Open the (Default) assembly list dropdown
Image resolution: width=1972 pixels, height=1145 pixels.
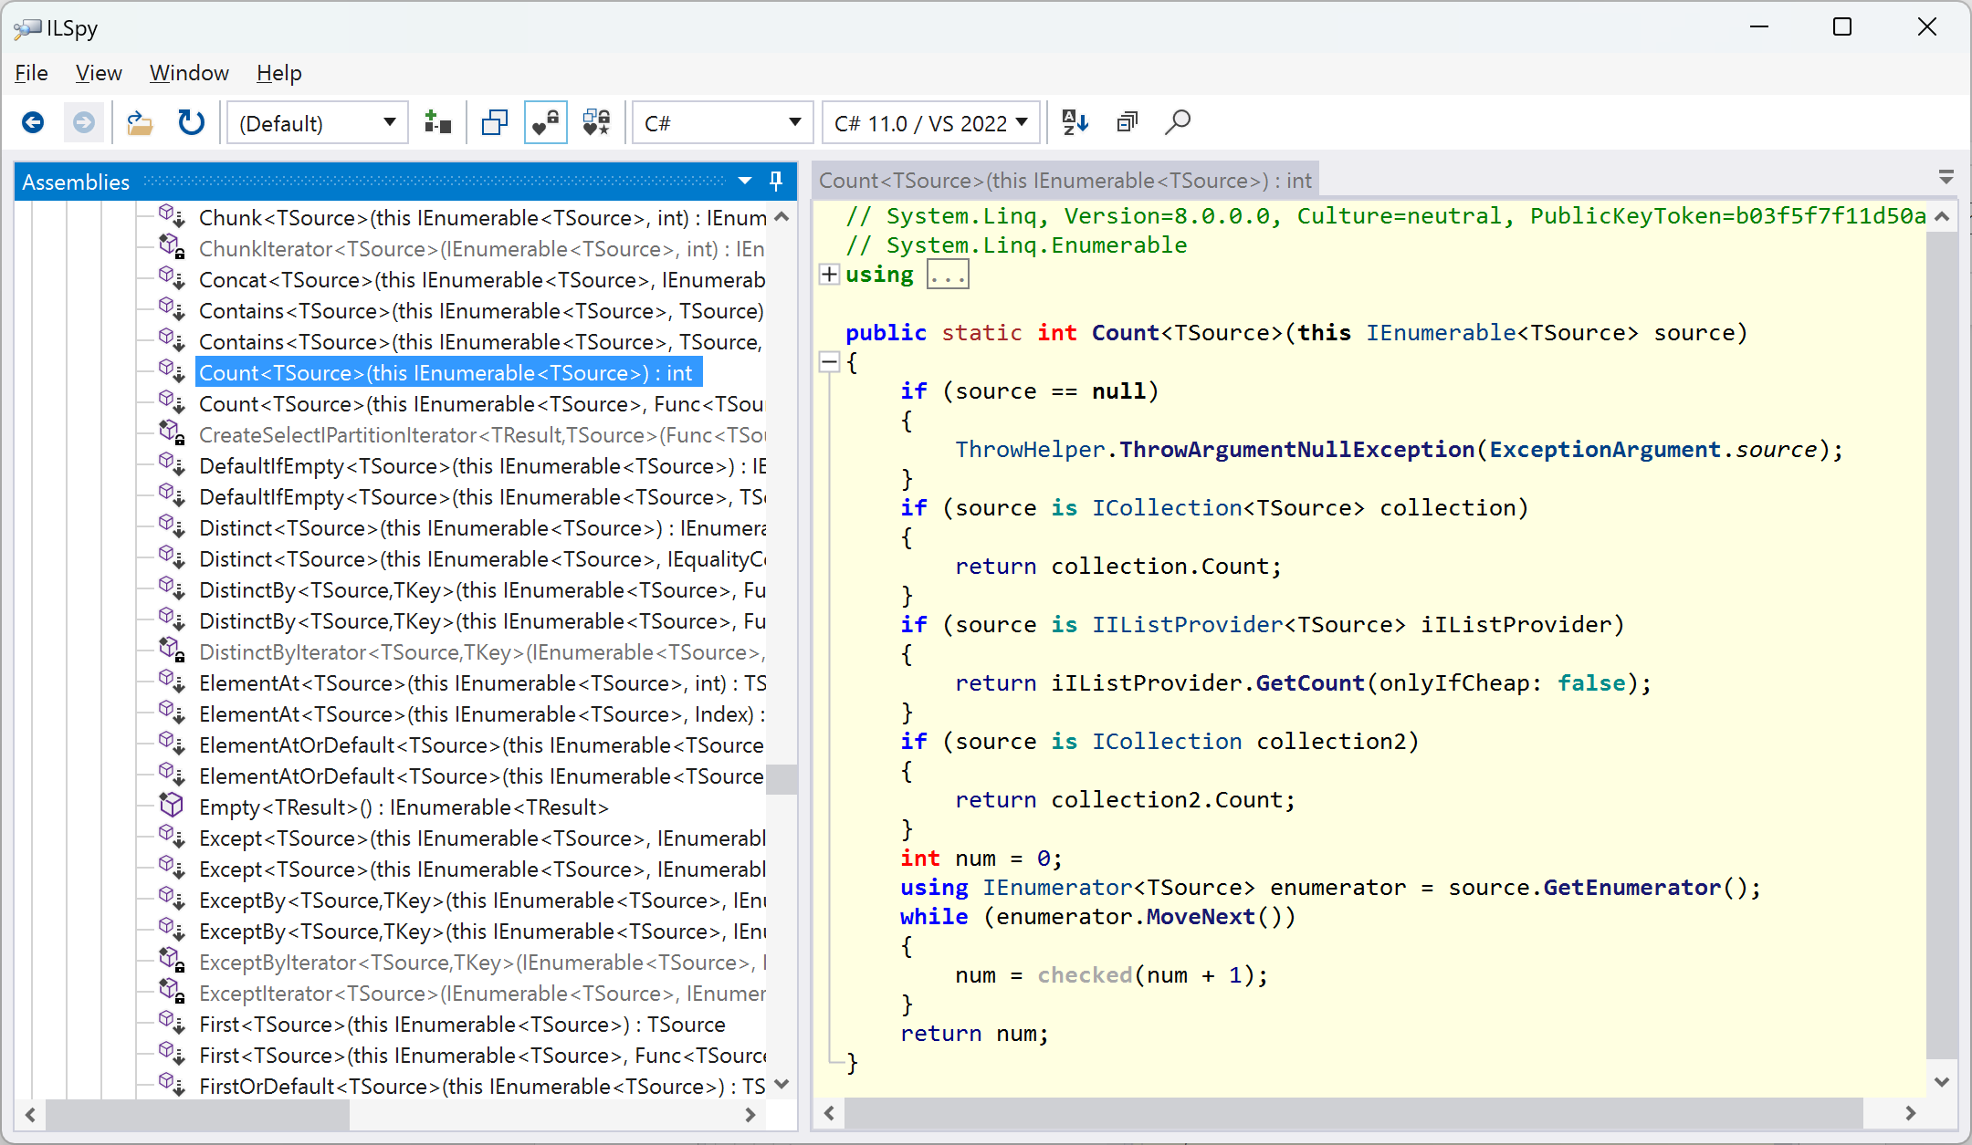coord(316,122)
